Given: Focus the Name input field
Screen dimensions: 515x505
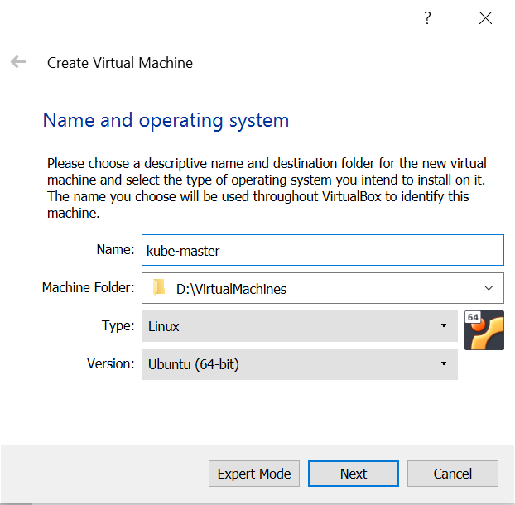Looking at the screenshot, I should tap(323, 250).
